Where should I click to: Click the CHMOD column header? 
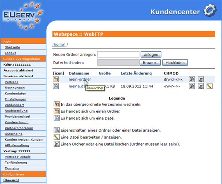point(171,73)
